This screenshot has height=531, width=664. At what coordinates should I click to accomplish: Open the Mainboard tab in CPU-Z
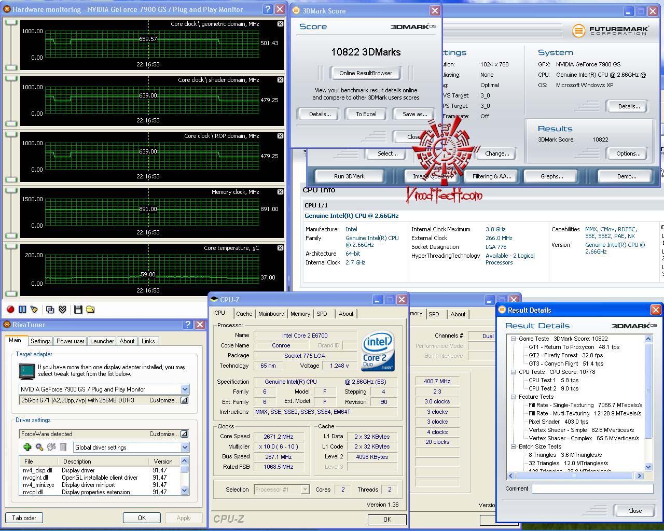pyautogui.click(x=271, y=314)
